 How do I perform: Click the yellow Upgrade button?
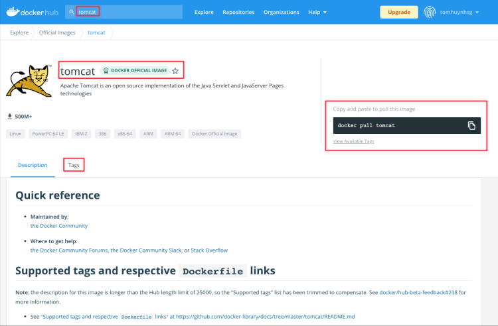[399, 12]
